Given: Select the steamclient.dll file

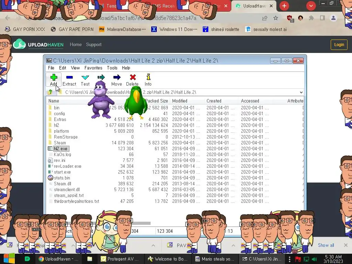Looking at the screenshot, I should (67, 189).
